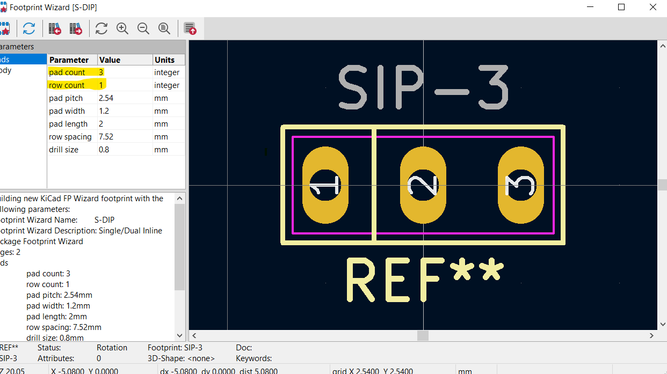Zoom out of the footprint preview
The image size is (667, 374).
click(143, 28)
